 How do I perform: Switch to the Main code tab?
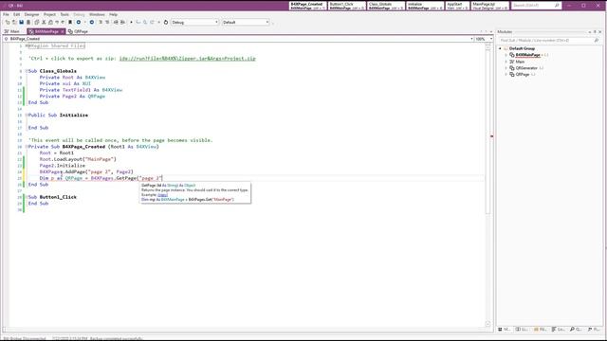(x=12, y=31)
